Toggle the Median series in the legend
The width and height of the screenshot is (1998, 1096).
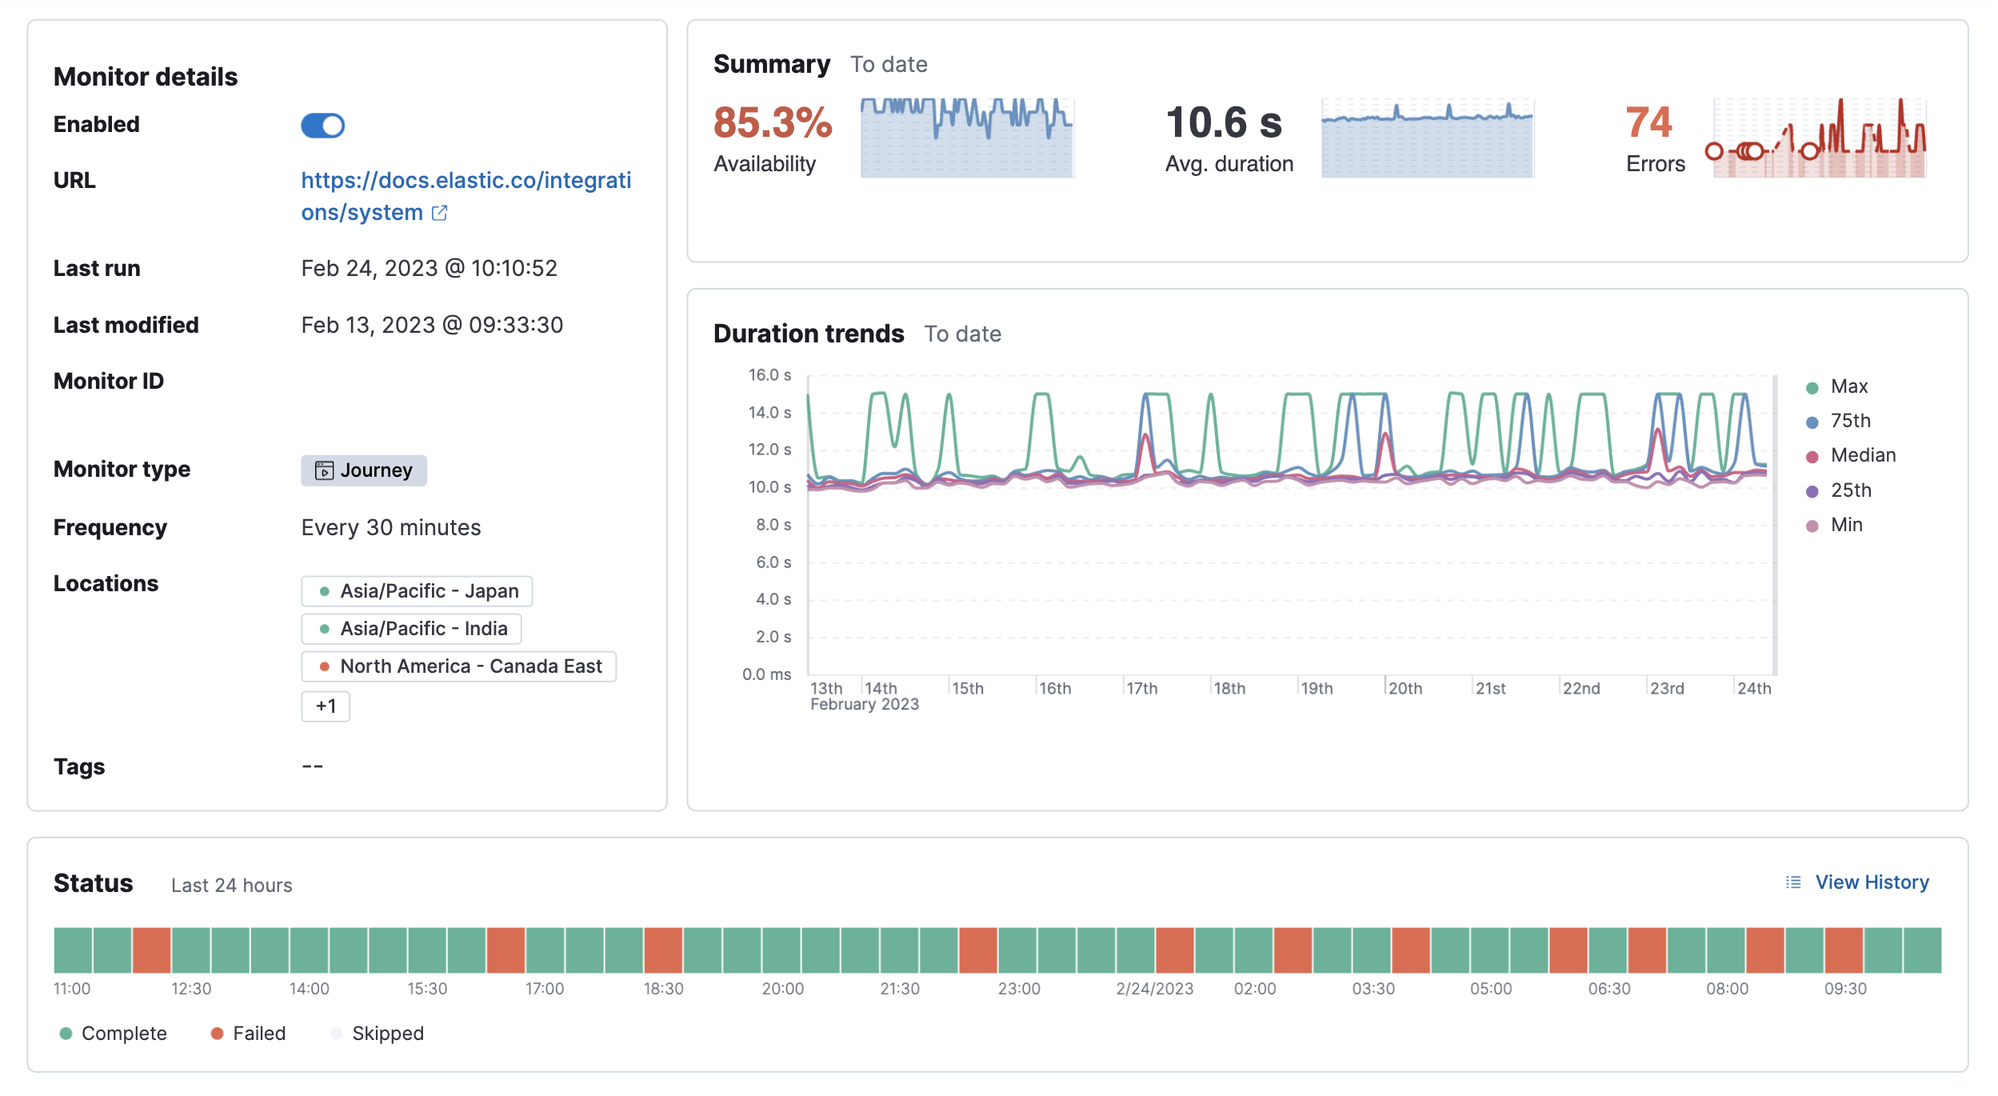coord(1863,454)
